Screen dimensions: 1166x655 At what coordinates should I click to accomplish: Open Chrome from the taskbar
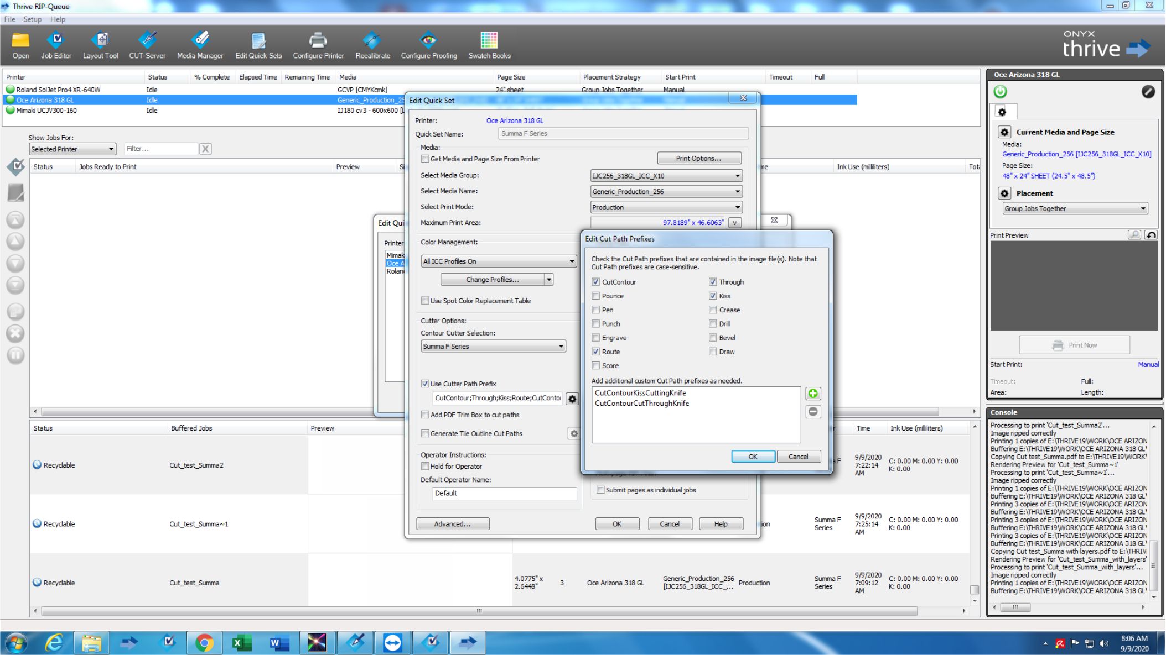204,643
